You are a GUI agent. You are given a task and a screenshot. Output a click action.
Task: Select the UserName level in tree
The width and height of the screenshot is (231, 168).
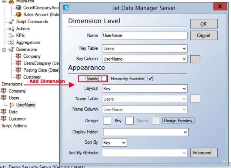coord(26,105)
